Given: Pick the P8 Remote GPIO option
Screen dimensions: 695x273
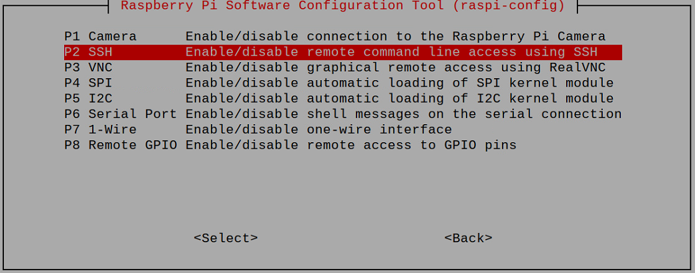Looking at the screenshot, I should pyautogui.click(x=343, y=145).
